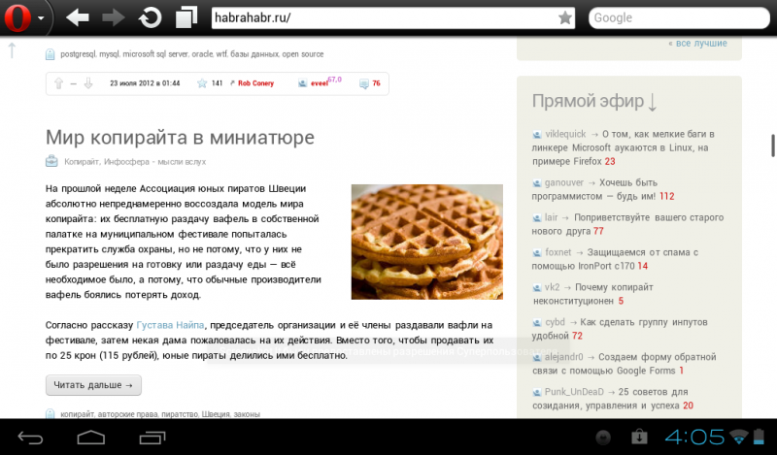
Task: Open user eveel profile
Action: click(x=320, y=83)
